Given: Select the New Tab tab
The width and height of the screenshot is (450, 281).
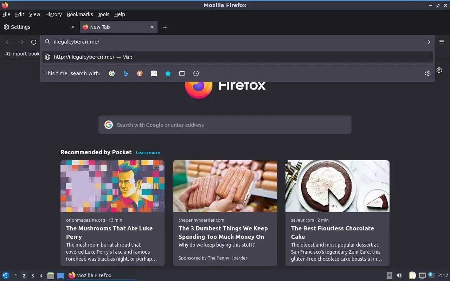Looking at the screenshot, I should click(x=119, y=27).
